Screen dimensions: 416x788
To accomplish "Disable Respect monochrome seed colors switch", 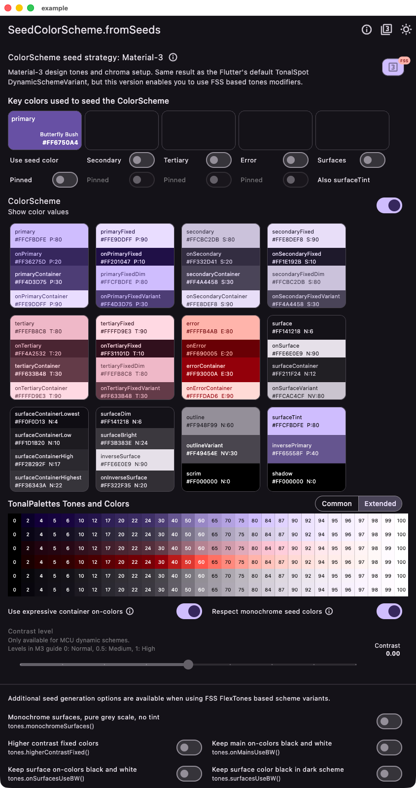I will (389, 611).
